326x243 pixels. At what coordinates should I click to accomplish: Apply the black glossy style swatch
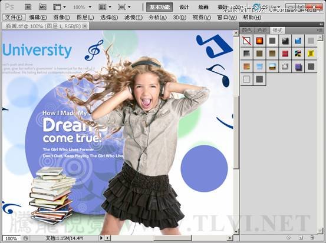pos(285,41)
